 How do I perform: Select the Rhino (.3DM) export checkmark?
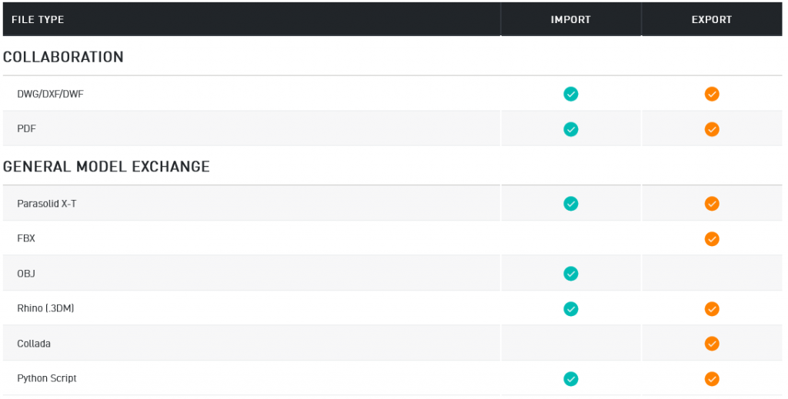click(712, 308)
